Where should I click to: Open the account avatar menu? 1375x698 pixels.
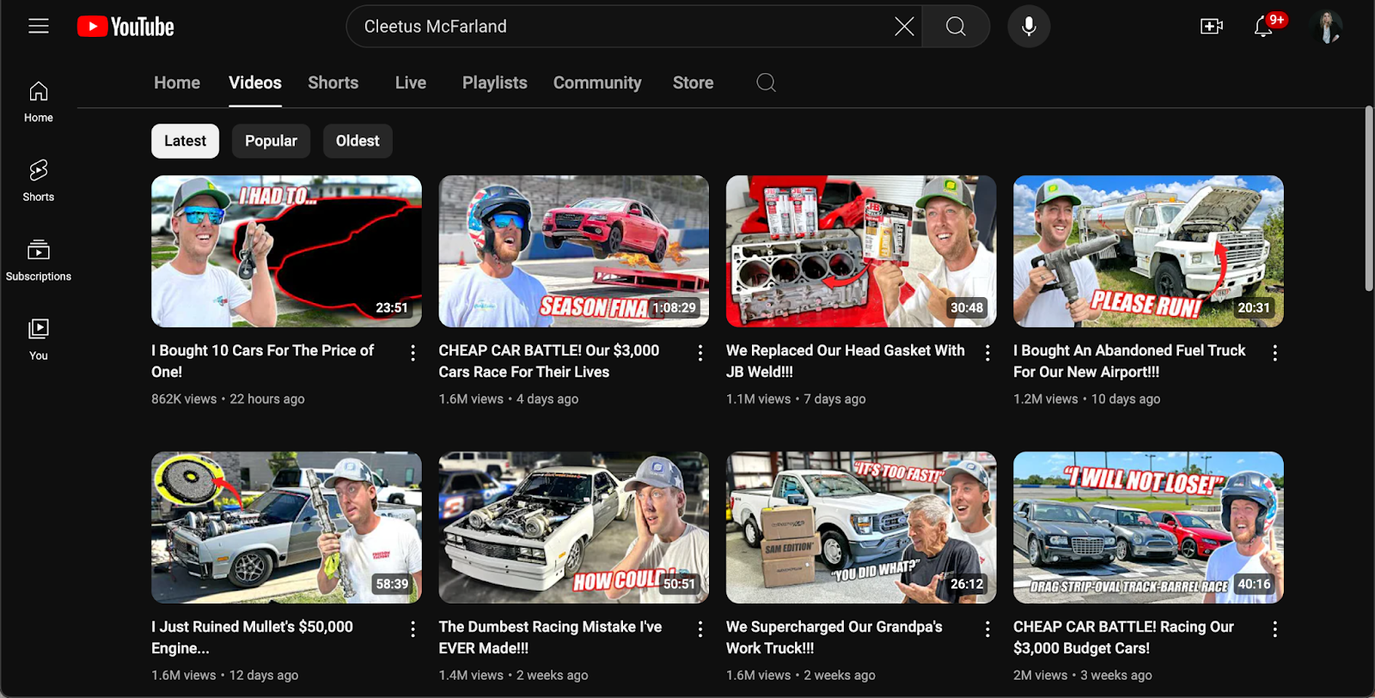tap(1328, 27)
